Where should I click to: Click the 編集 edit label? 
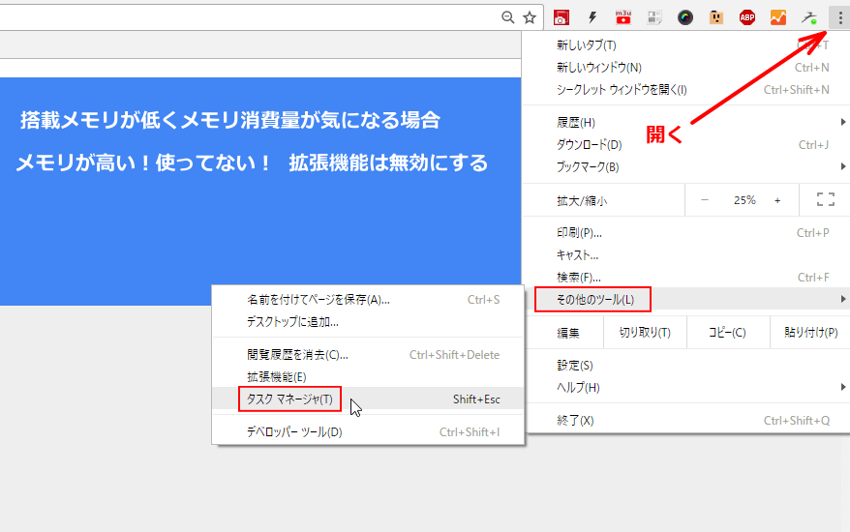pos(567,333)
